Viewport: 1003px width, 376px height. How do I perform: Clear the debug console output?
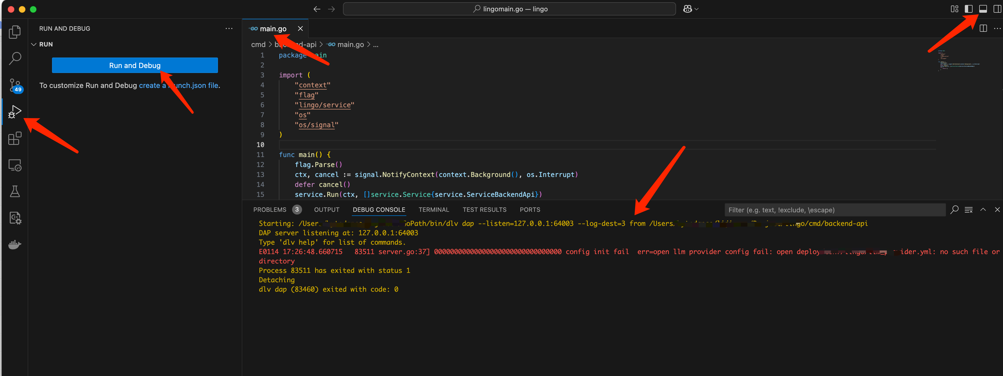[x=969, y=210]
